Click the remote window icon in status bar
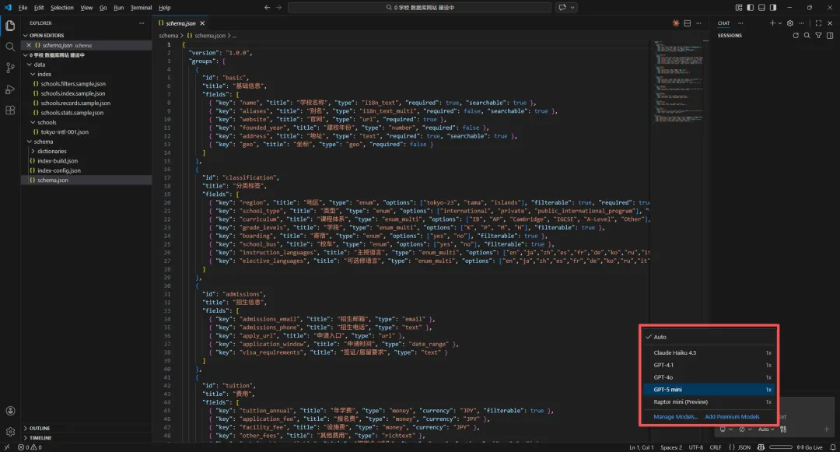 6,447
